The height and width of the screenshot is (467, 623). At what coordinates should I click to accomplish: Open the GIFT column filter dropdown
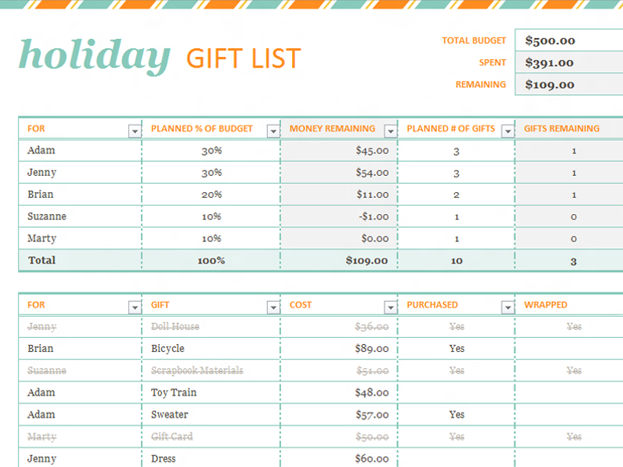click(x=273, y=307)
